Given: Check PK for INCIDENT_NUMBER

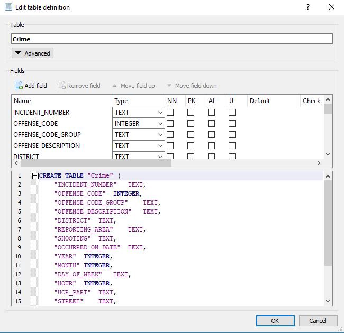Looking at the screenshot, I should (x=191, y=113).
